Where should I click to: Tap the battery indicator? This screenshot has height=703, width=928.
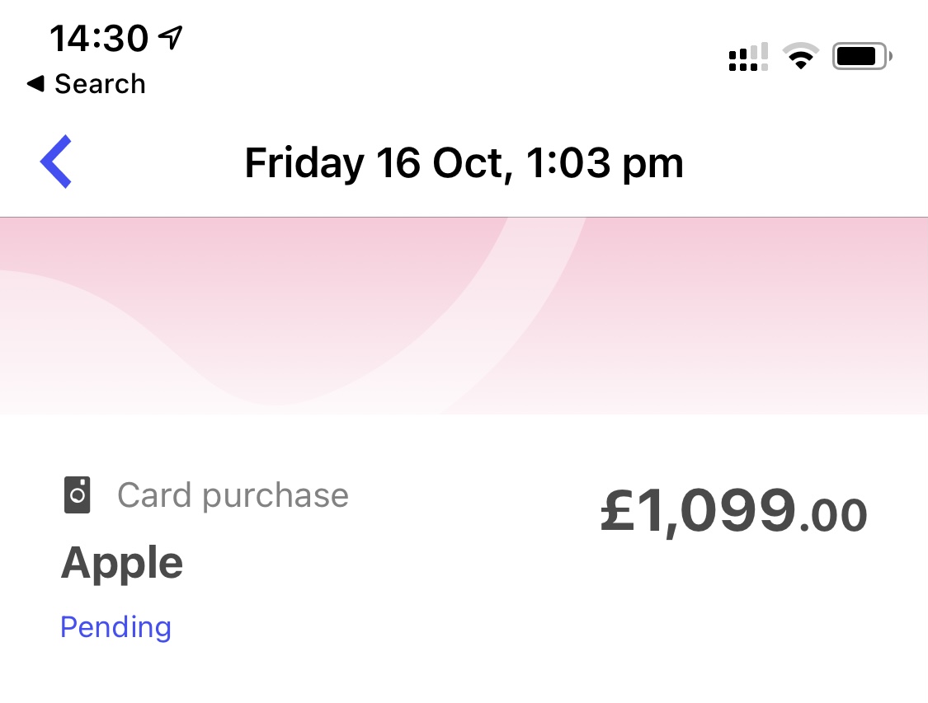click(862, 57)
